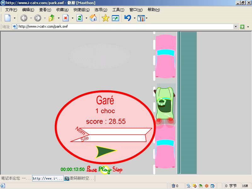Click the trash can blocked-count icon
The height and width of the screenshot is (189, 252).
(x=174, y=186)
